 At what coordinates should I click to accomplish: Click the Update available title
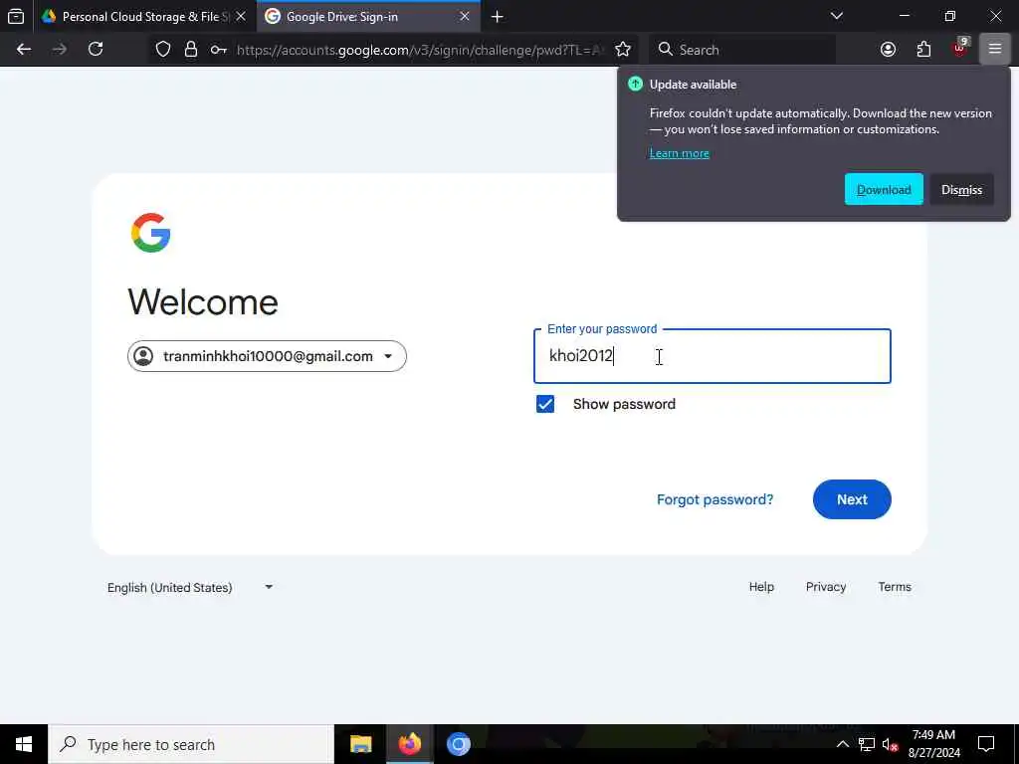[x=693, y=85]
